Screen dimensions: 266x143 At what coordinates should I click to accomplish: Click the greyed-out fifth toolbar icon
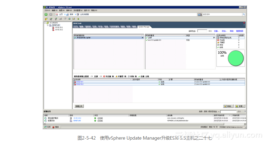pyautogui.click(x=65, y=19)
